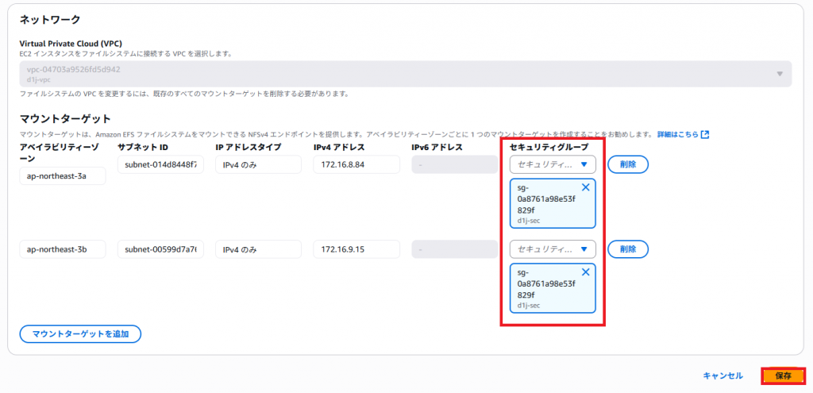The width and height of the screenshot is (813, 393).
Task: Click subnet-014d8448f7 subnet ID field
Action: [x=160, y=164]
